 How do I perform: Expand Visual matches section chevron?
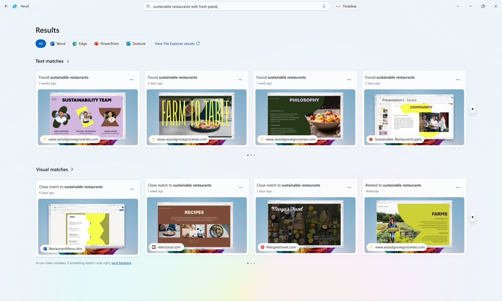pyautogui.click(x=72, y=169)
